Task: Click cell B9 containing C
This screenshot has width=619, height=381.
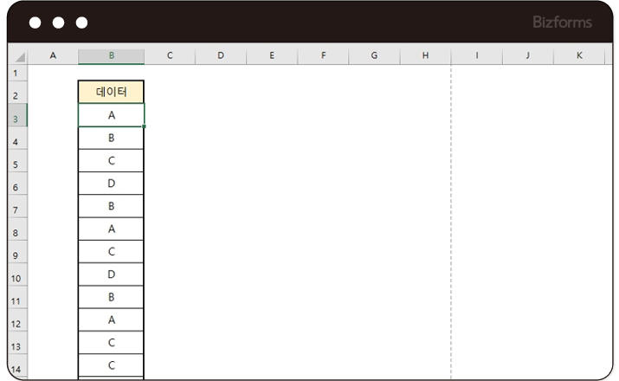Action: [x=112, y=251]
